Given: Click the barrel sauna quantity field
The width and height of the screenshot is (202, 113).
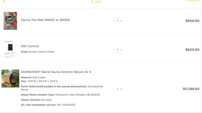Looking at the screenshot, I should tap(117, 89).
